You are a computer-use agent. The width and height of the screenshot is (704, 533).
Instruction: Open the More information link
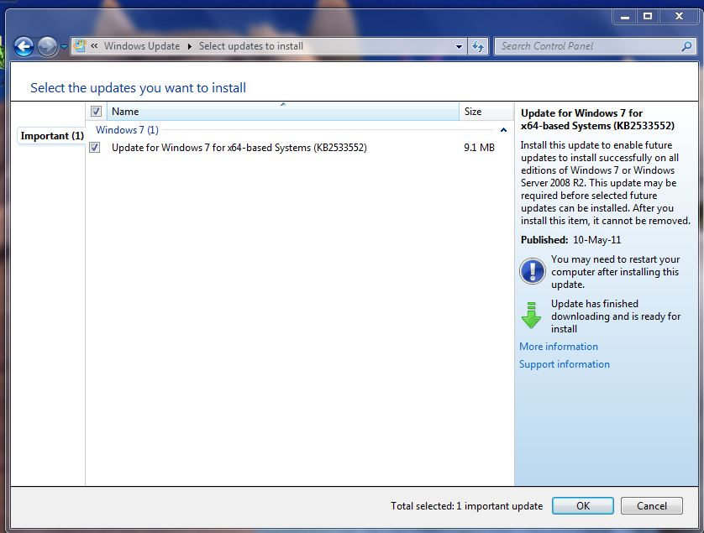(x=558, y=346)
